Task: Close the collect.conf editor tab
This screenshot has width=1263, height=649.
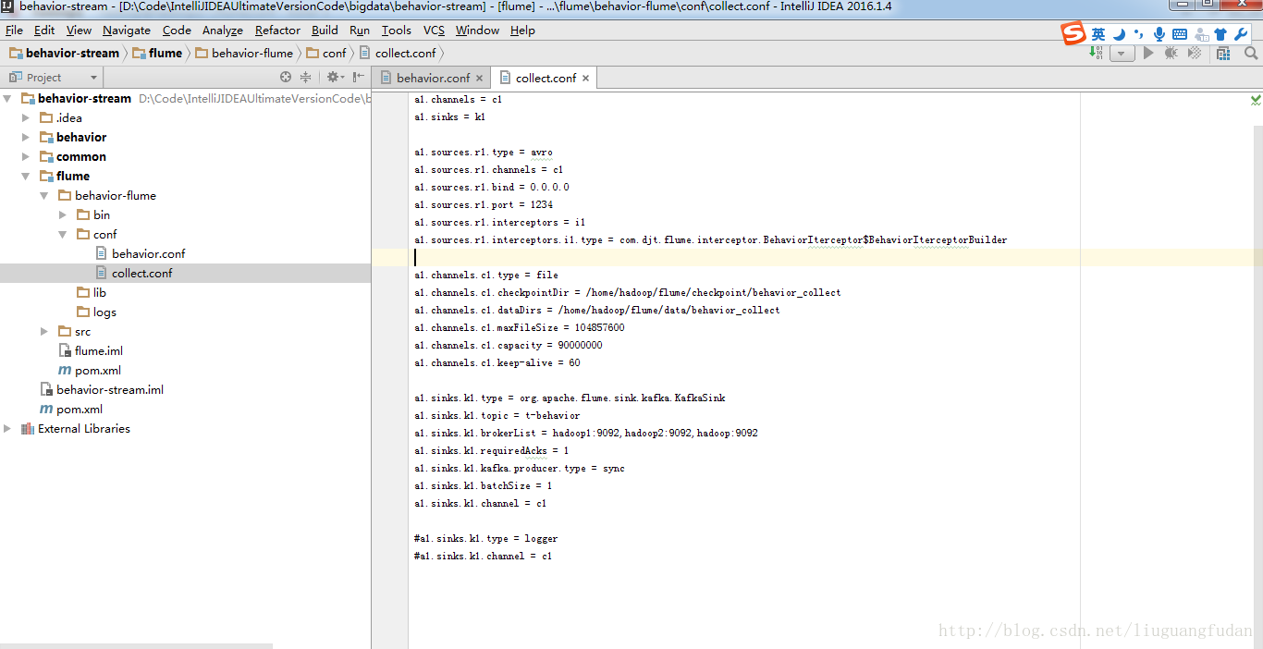Action: click(x=586, y=78)
